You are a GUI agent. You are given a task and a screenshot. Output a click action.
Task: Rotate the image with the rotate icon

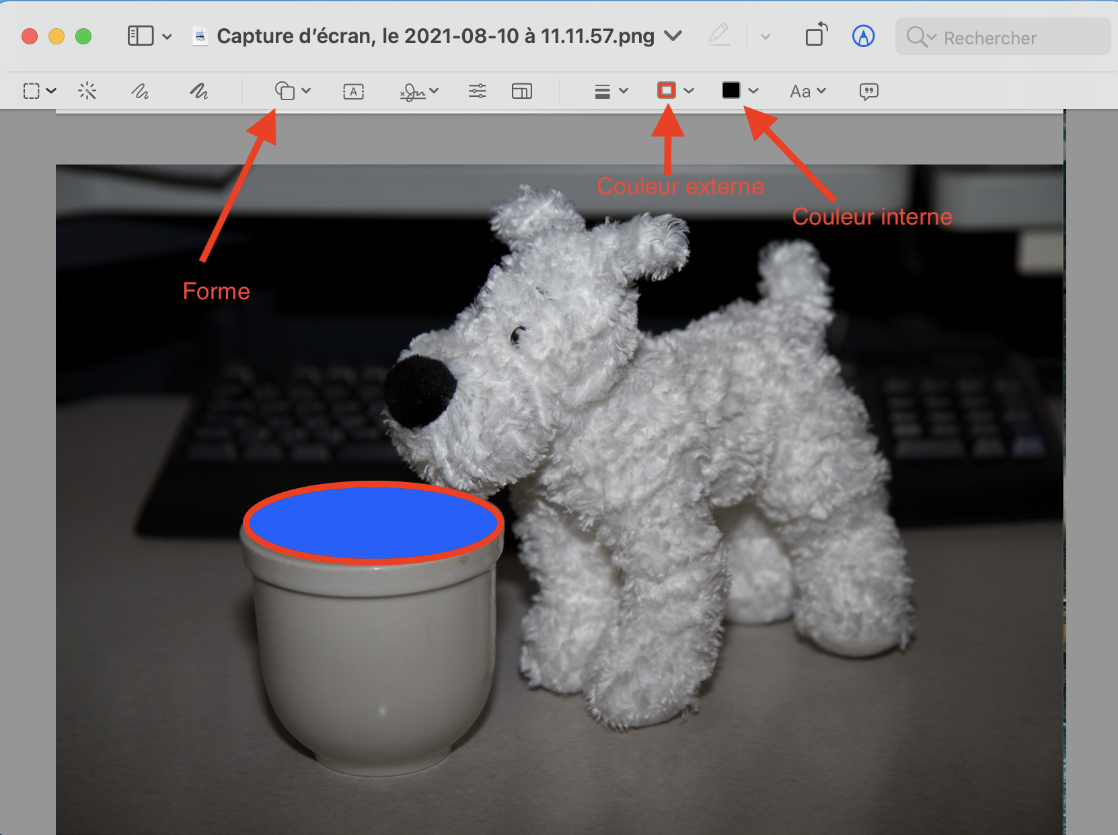pos(816,35)
